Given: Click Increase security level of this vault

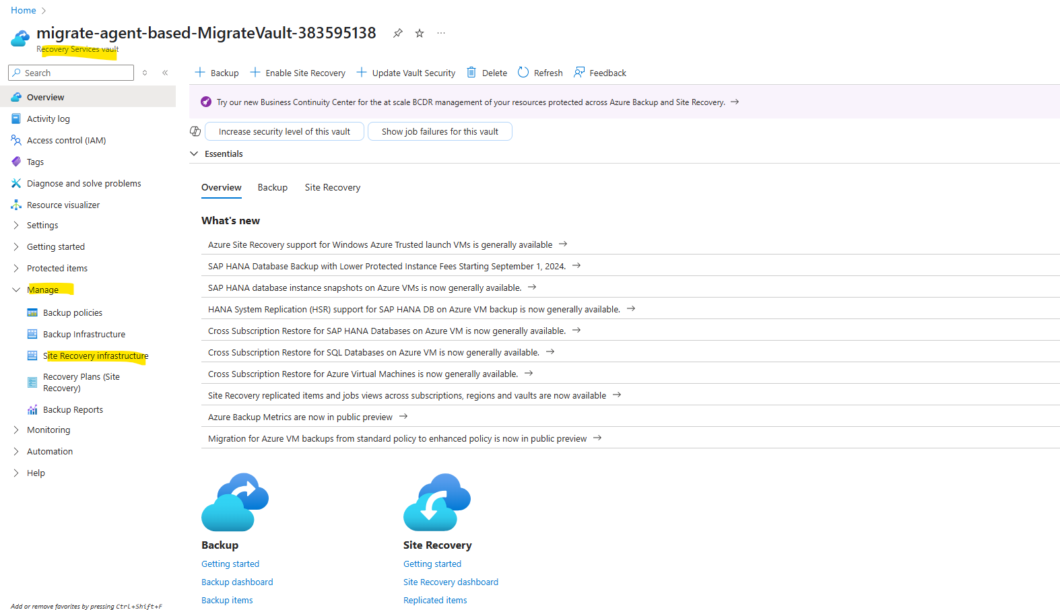Looking at the screenshot, I should pyautogui.click(x=284, y=131).
